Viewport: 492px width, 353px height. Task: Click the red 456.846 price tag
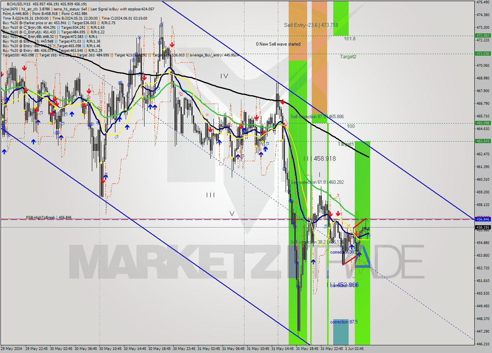click(483, 219)
